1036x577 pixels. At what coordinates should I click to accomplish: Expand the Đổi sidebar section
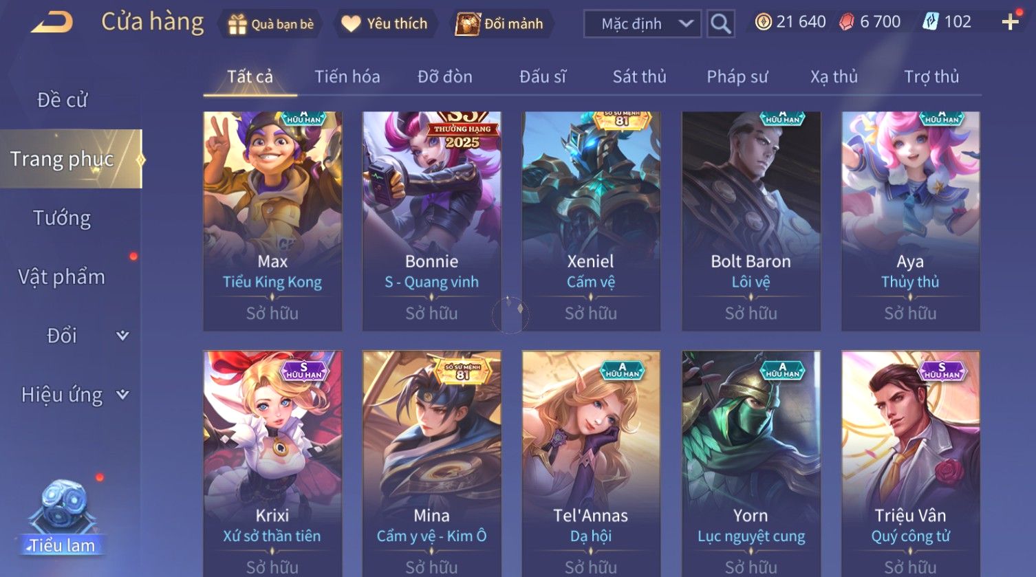coord(122,336)
